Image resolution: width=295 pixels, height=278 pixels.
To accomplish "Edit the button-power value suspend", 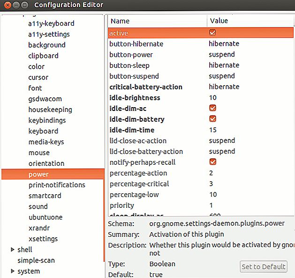I will coord(222,54).
